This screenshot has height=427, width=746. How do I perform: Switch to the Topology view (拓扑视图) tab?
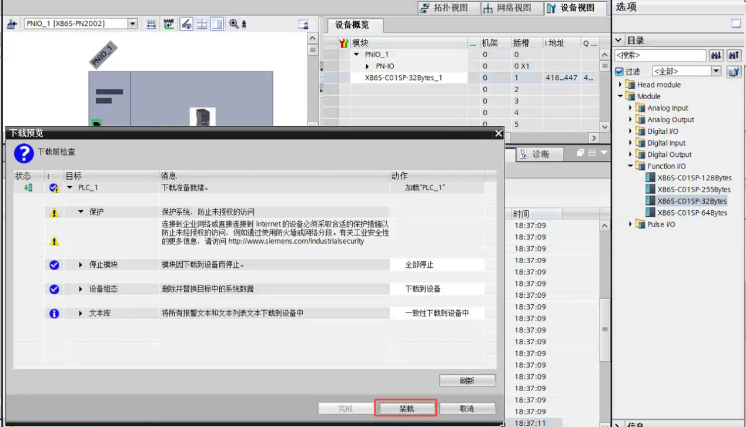(444, 8)
